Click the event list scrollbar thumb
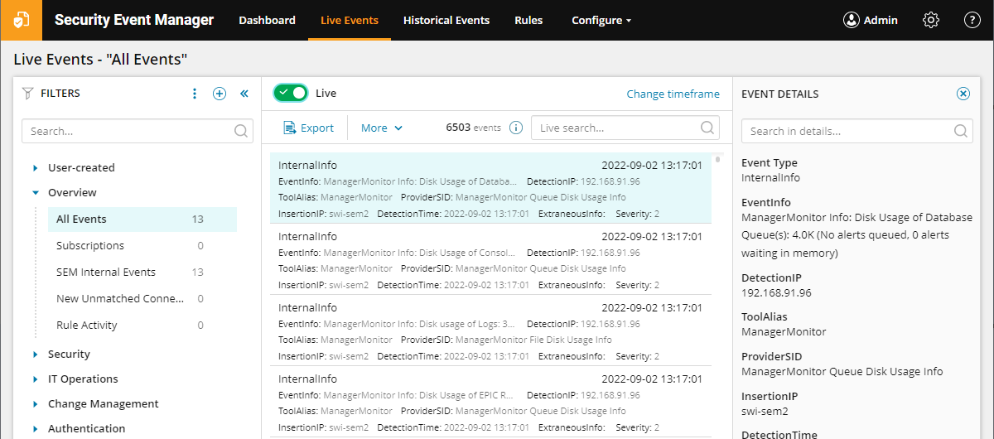 pyautogui.click(x=717, y=157)
